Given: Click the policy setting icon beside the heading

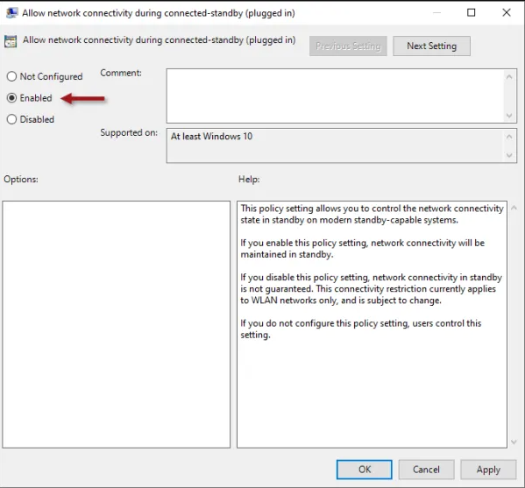Looking at the screenshot, I should click(x=11, y=41).
